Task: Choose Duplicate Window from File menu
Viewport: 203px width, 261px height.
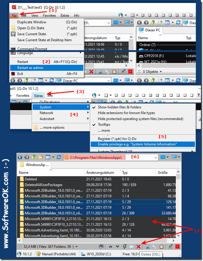Action: [47, 22]
